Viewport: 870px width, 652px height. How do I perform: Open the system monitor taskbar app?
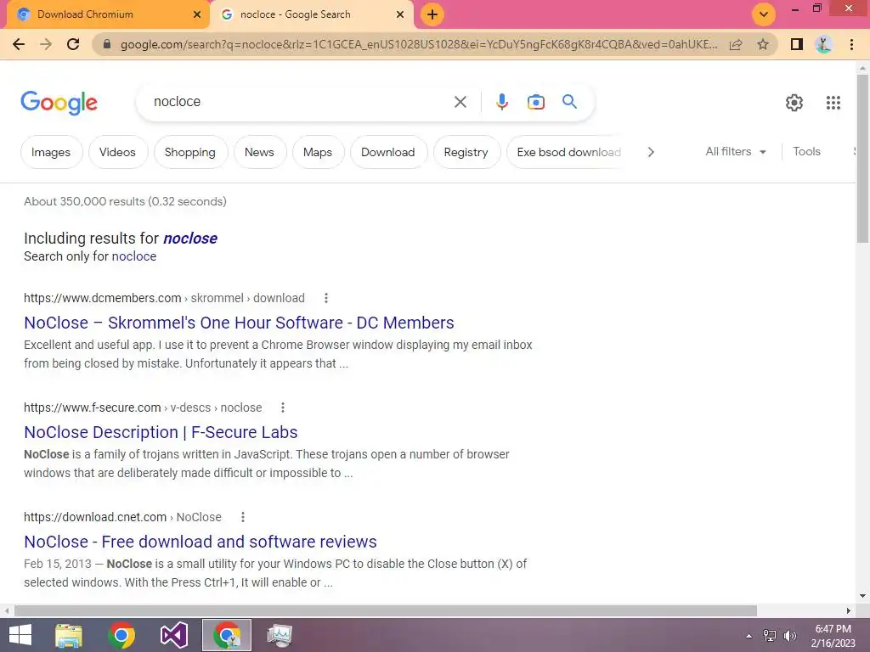[x=279, y=635]
